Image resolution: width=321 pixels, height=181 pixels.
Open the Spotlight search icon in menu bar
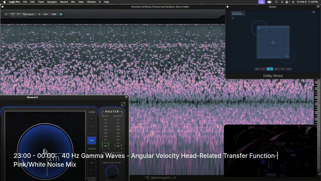coord(282,2)
